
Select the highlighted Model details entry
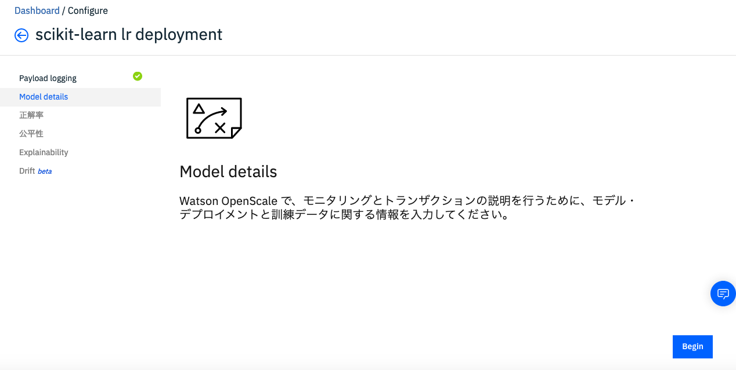[44, 97]
